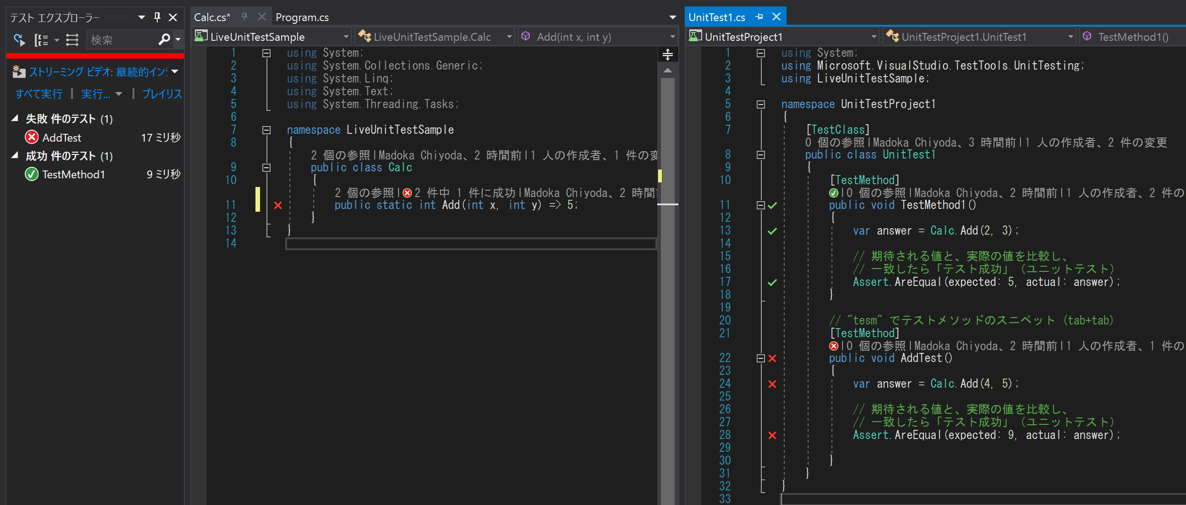
Task: Click the green check marker on UnitTest1 line 11
Action: (773, 205)
